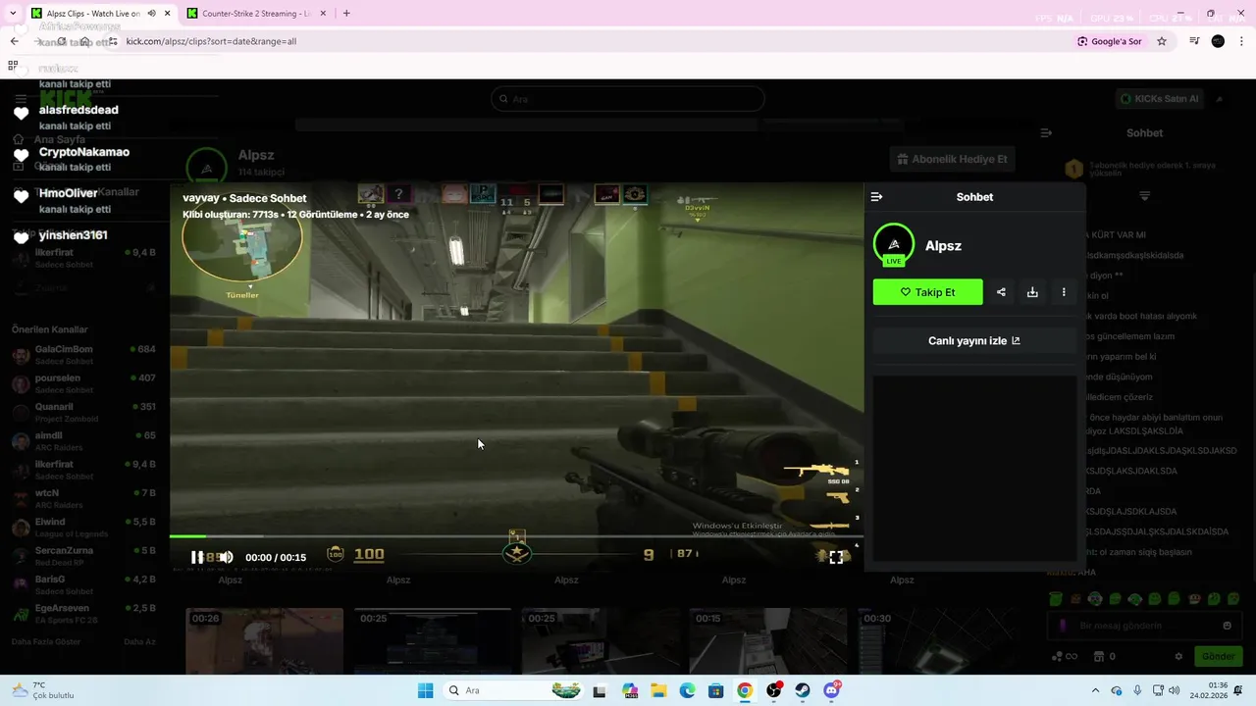Click Google'a Sor button in address bar
Screen dimensions: 1256x706
click(1110, 41)
